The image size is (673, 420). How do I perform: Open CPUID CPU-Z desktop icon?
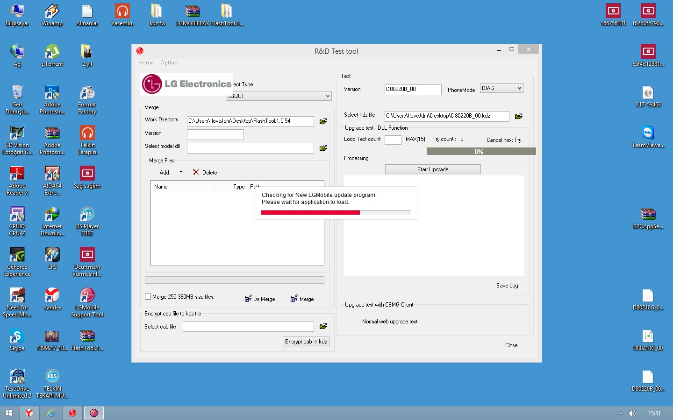(17, 221)
